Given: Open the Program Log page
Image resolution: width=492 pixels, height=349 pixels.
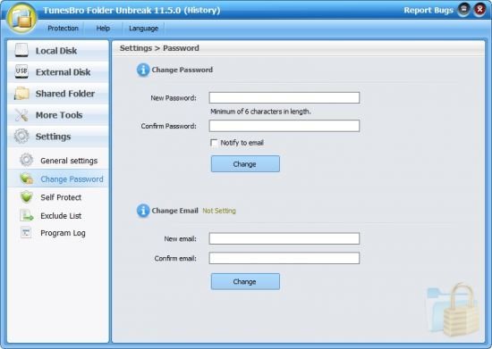Looking at the screenshot, I should point(58,233).
